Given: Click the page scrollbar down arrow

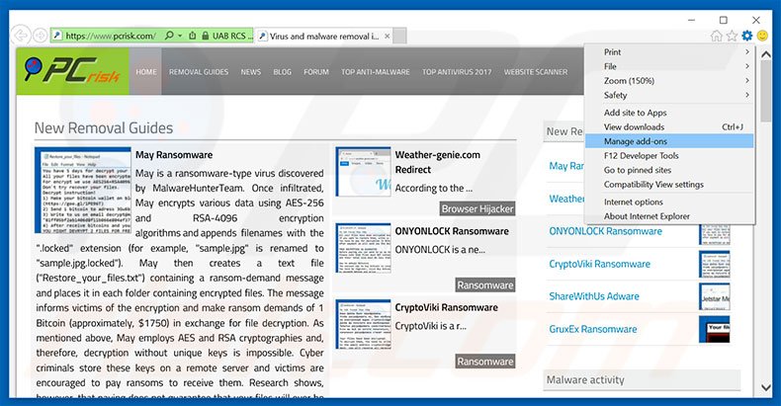Looking at the screenshot, I should pos(766,386).
